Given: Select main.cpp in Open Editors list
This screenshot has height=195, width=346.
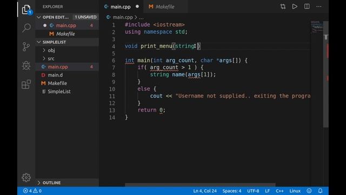Looking at the screenshot, I should point(67,25).
